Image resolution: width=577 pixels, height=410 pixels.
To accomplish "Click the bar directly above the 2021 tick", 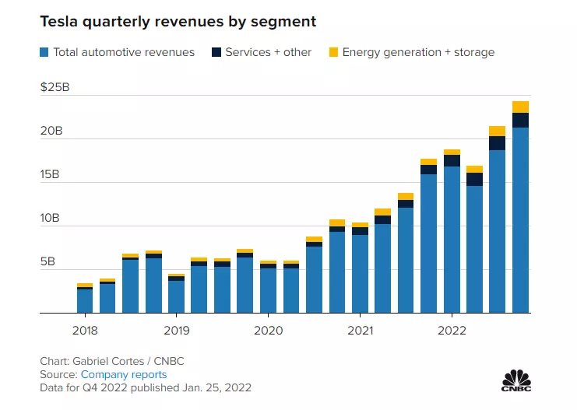I will coord(361,268).
